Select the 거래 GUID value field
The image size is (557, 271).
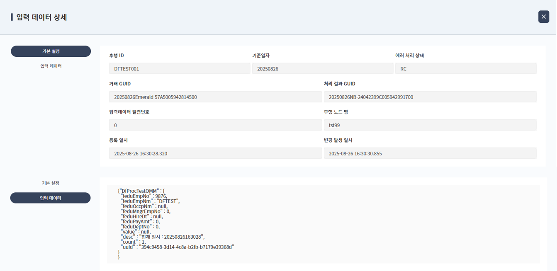(x=215, y=97)
